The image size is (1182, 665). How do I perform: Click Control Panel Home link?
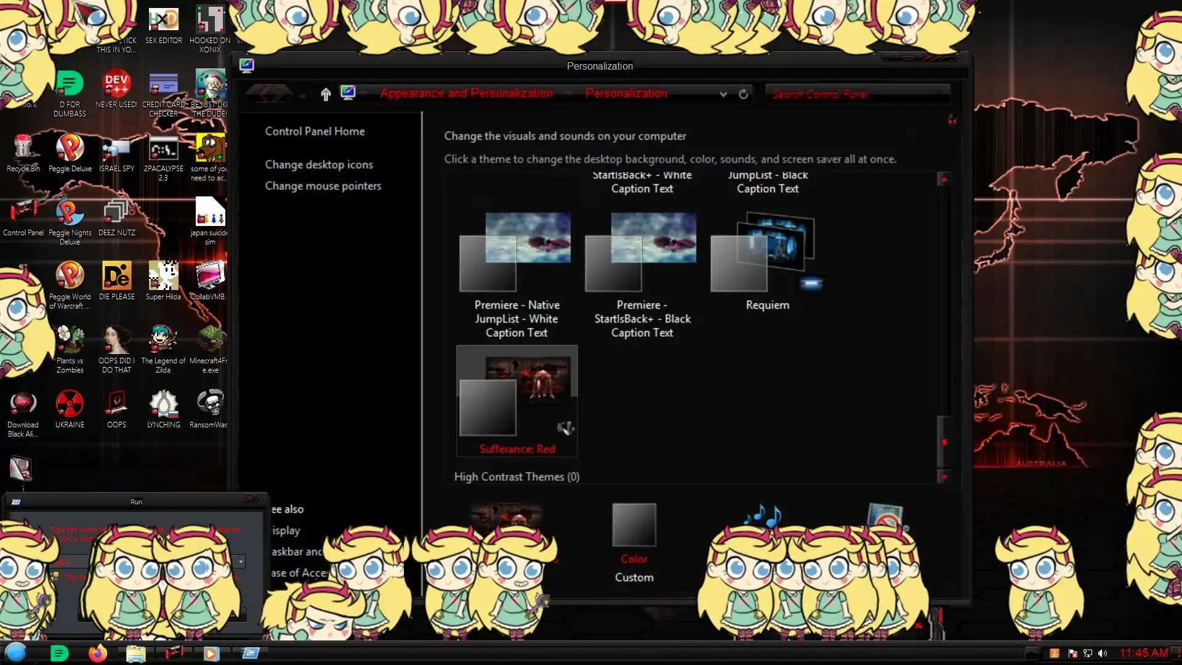315,131
